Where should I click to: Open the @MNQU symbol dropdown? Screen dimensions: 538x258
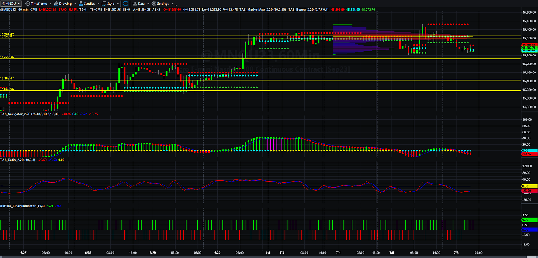point(11,4)
